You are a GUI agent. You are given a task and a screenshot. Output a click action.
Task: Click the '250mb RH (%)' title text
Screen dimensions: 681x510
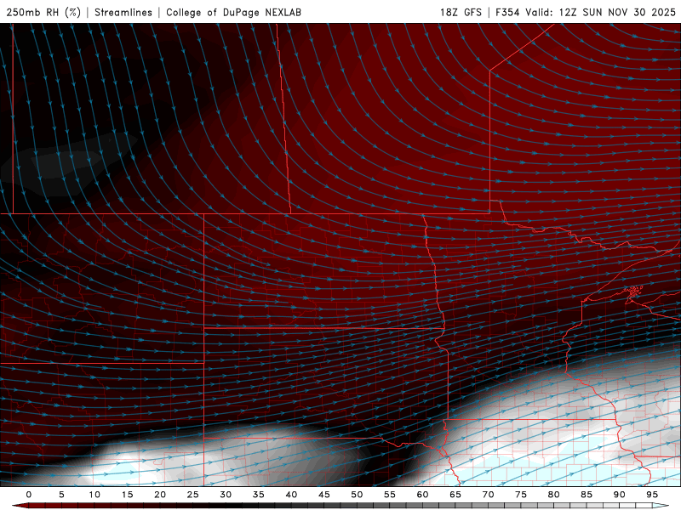coord(43,12)
